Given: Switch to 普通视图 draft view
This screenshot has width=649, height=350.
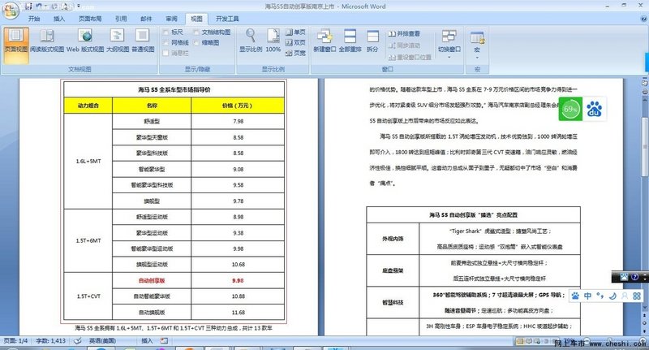Looking at the screenshot, I should pyautogui.click(x=143, y=41).
